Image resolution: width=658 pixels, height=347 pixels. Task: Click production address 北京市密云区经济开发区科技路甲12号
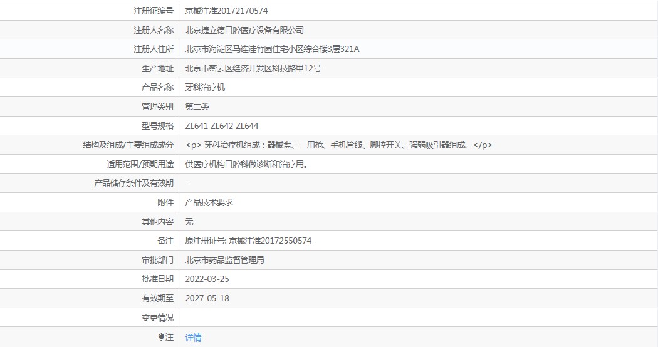[x=253, y=68]
